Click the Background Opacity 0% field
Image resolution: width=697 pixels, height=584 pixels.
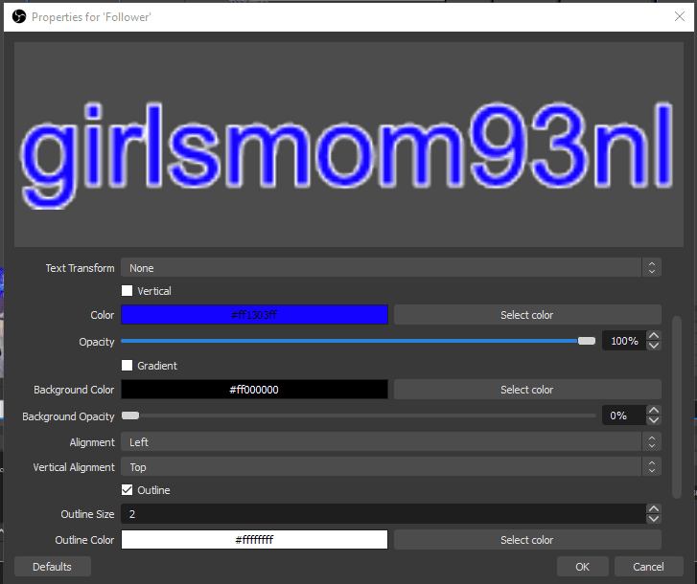624,416
